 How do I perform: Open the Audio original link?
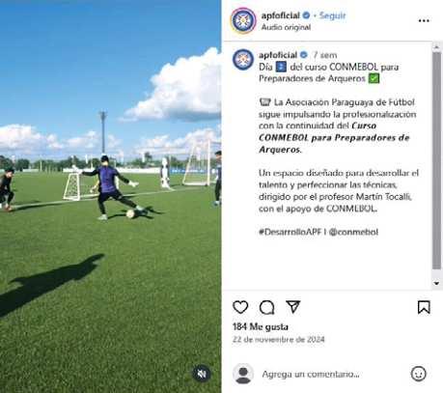click(x=286, y=27)
